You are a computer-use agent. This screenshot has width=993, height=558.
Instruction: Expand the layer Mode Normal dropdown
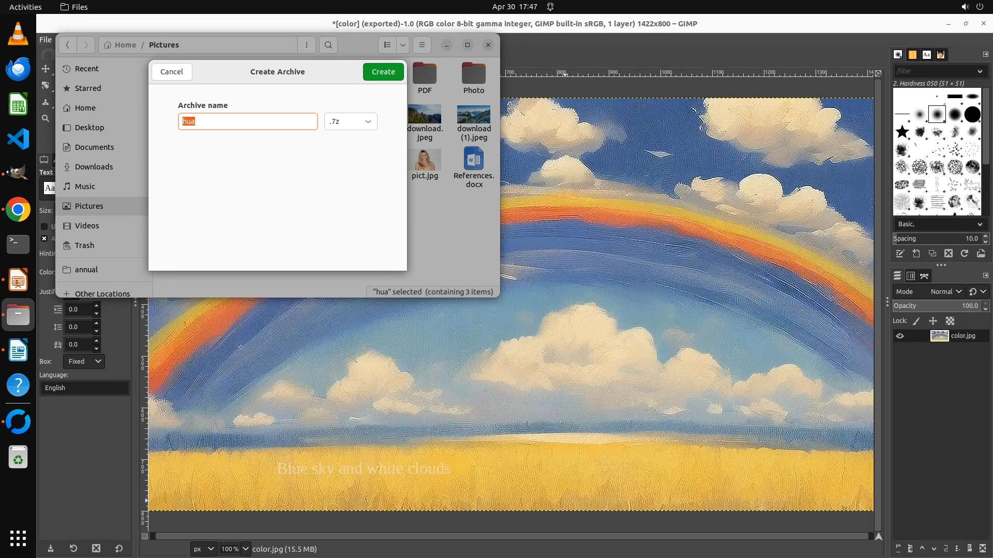pyautogui.click(x=945, y=291)
